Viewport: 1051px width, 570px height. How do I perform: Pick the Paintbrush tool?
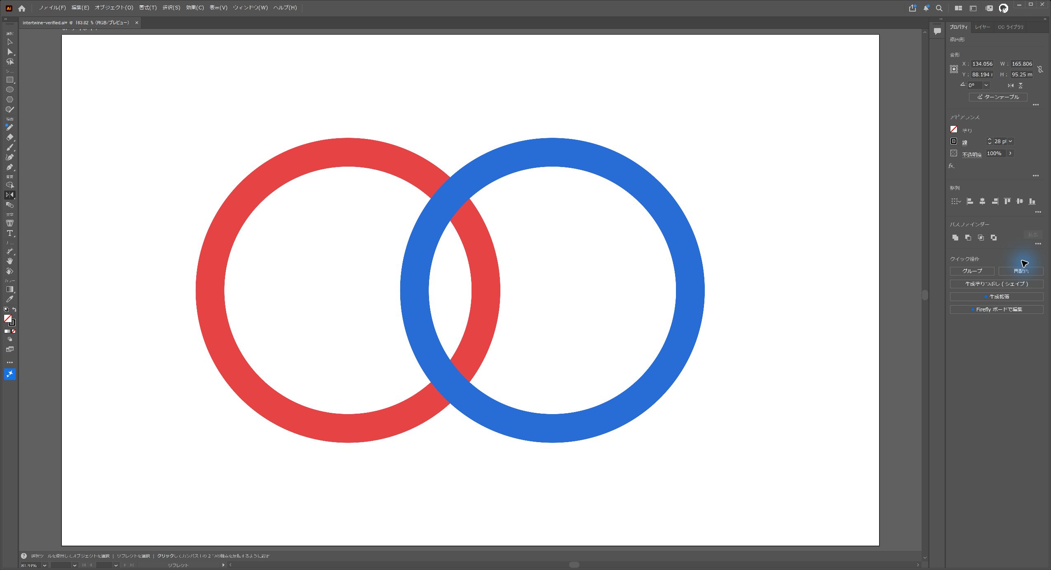pos(10,147)
